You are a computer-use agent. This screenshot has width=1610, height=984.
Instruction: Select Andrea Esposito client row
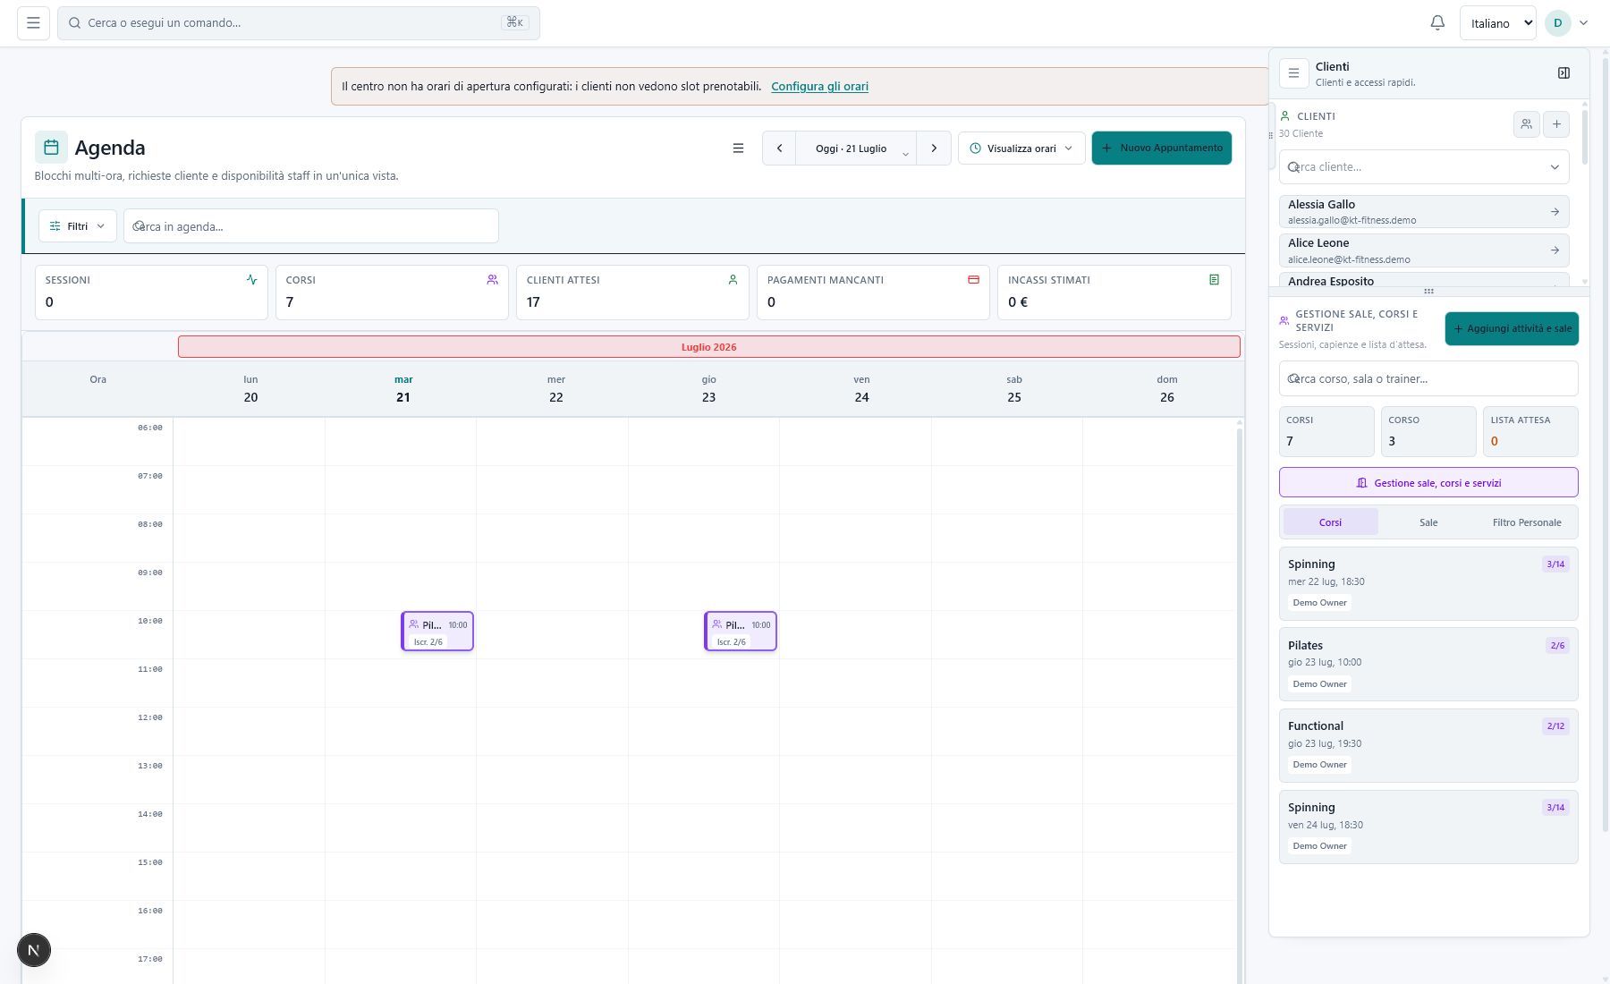pyautogui.click(x=1424, y=280)
